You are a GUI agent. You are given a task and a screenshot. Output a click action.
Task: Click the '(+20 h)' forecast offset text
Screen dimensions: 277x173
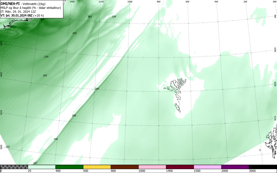(x=39, y=15)
